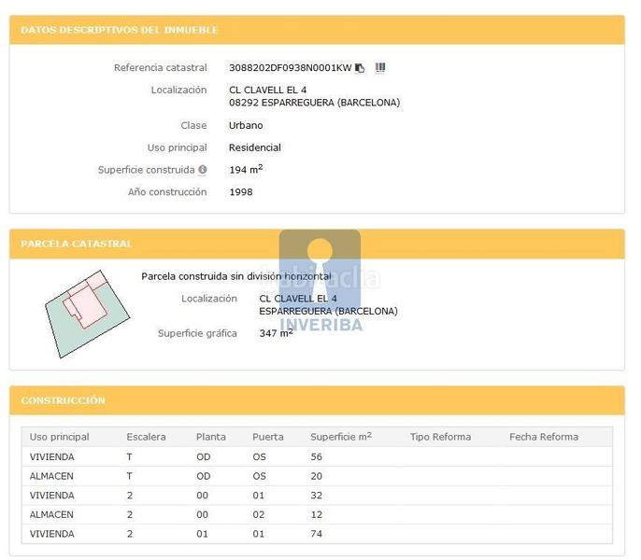This screenshot has width=641, height=560.
Task: Click the Planta column header
Action: (210, 437)
